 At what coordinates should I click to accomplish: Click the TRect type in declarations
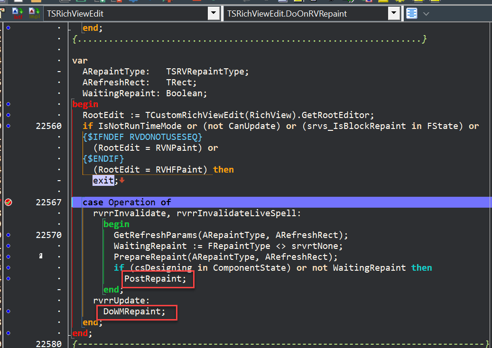click(179, 82)
